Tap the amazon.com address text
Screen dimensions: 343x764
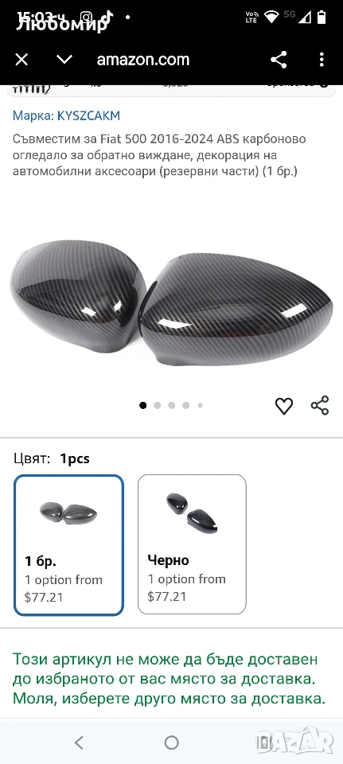pyautogui.click(x=143, y=60)
